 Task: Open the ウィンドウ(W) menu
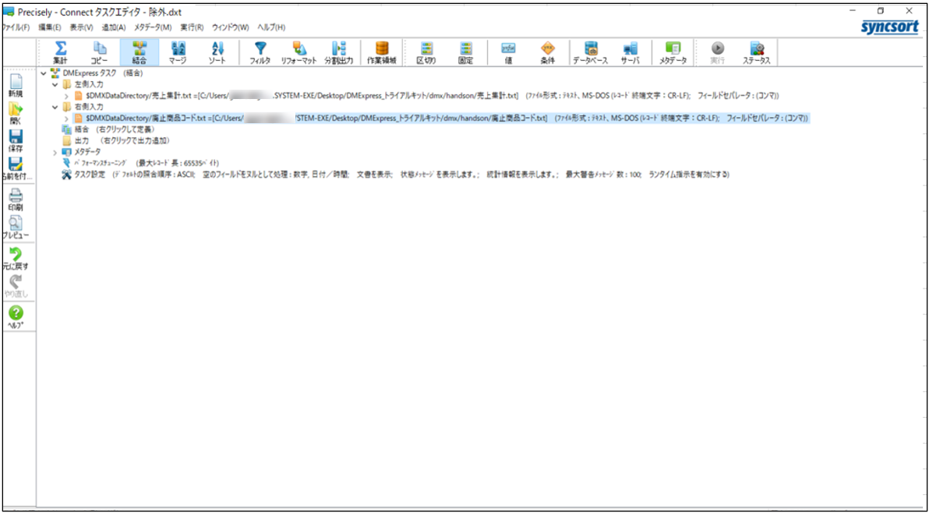pos(230,27)
